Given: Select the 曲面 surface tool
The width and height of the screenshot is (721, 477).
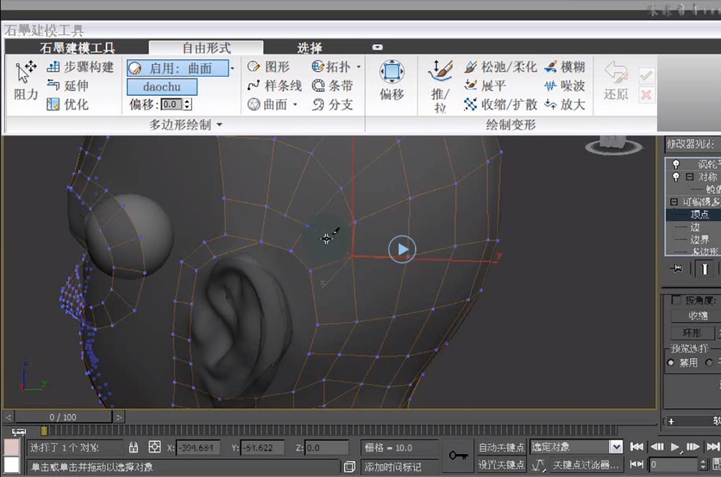Looking at the screenshot, I should point(267,105).
